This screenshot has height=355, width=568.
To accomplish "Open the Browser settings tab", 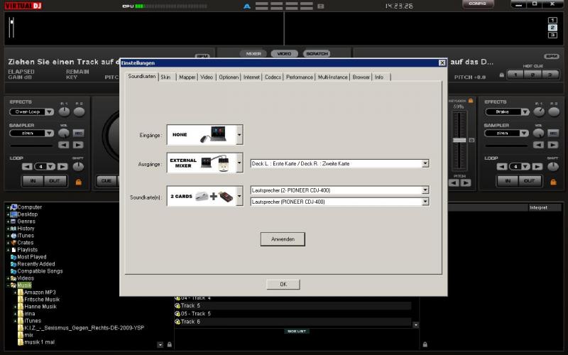I will point(361,77).
